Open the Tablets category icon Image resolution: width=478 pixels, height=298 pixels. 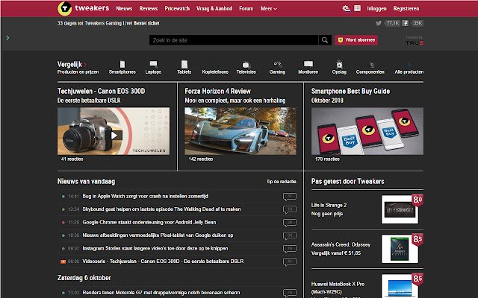[x=184, y=64]
